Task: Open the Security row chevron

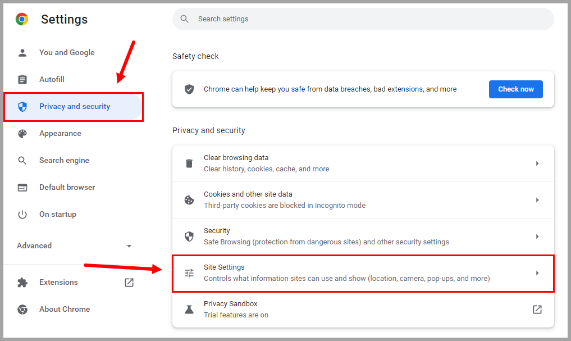Action: tap(537, 237)
